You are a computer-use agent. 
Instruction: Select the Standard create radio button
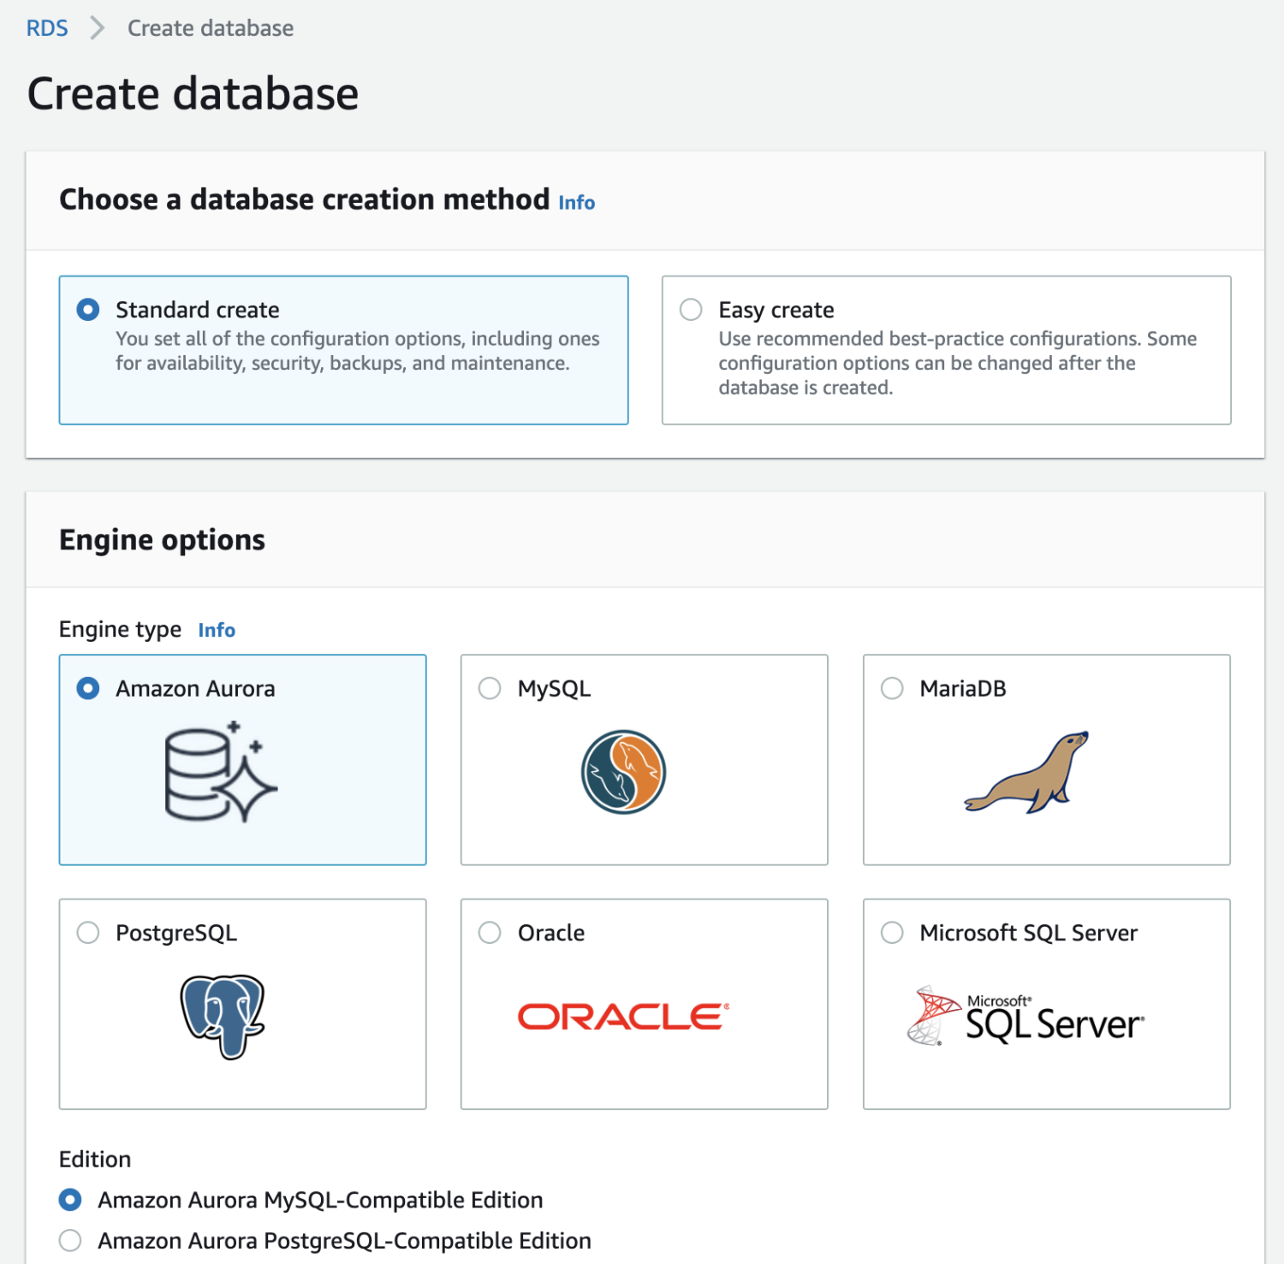click(88, 309)
